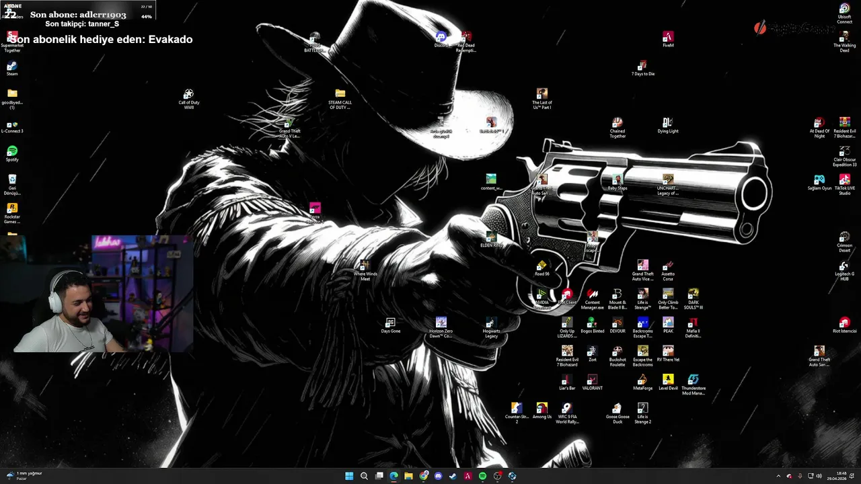
Task: Open the RV There Yet shortcut
Action: [x=668, y=354]
